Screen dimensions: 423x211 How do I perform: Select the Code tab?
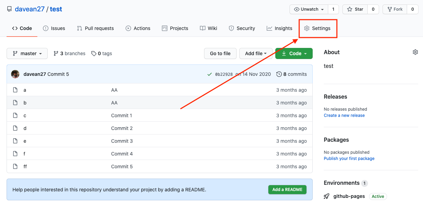tap(22, 28)
